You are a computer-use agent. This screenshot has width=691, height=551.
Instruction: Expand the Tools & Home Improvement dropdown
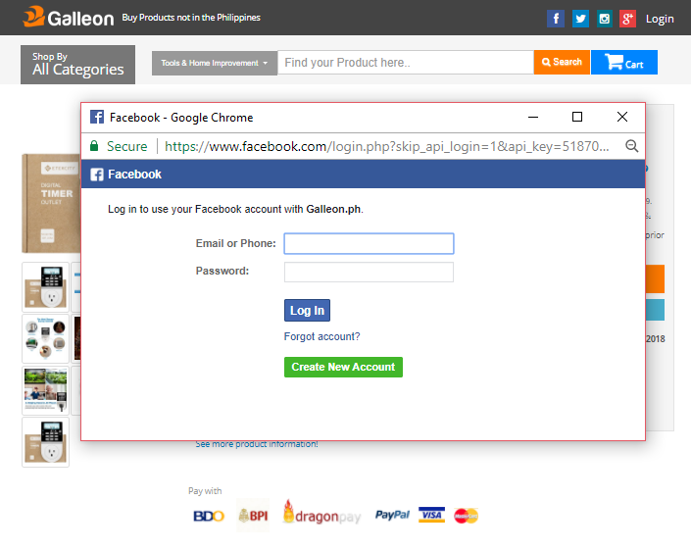(214, 63)
